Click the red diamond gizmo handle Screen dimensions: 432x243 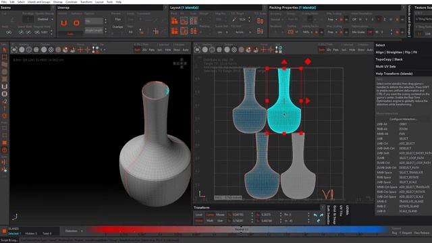pos(308,61)
